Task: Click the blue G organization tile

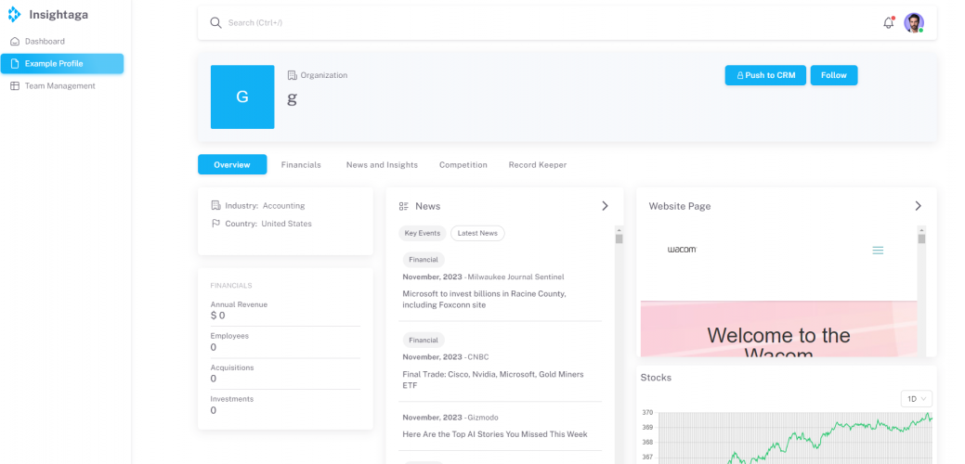Action: 242,97
